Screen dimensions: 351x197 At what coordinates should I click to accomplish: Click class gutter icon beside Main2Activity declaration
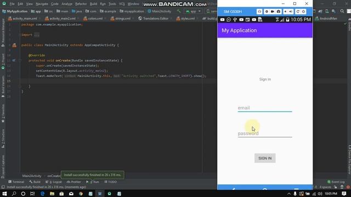(14, 45)
